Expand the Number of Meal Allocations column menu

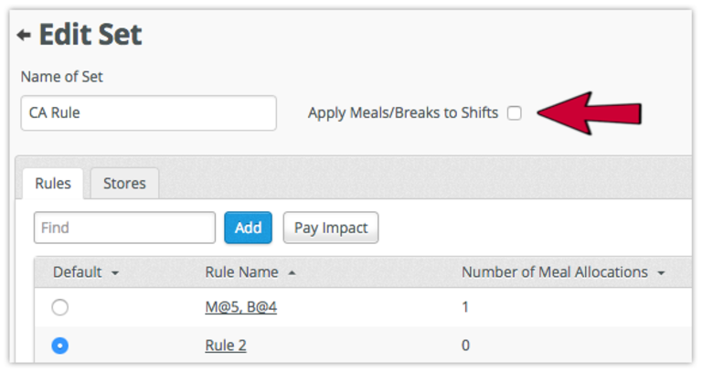click(x=661, y=272)
